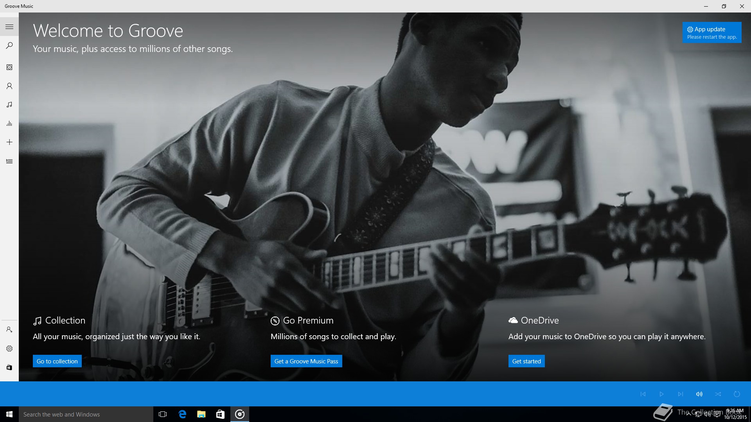Open Now Playing bars icon in the sidebar
Viewport: 751px width, 422px height.
(9, 123)
